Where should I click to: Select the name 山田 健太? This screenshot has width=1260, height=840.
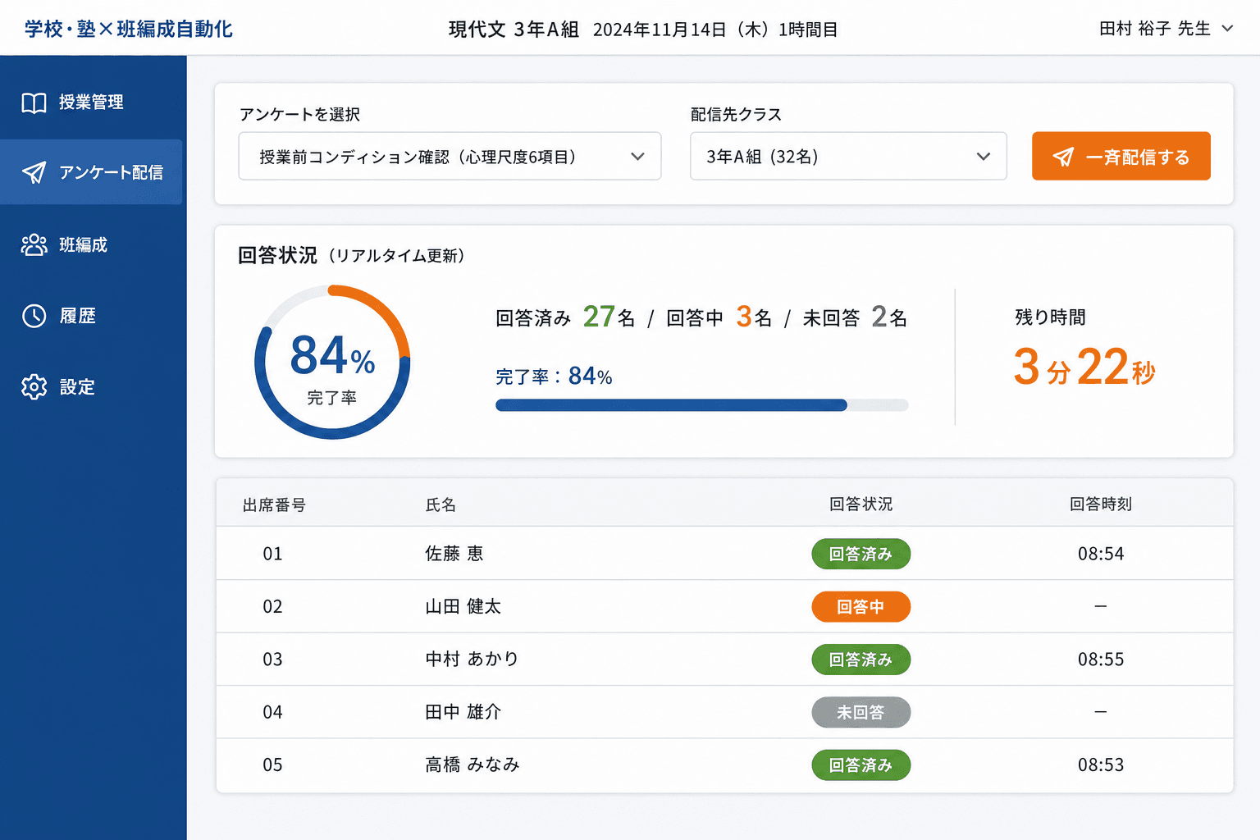tap(463, 606)
